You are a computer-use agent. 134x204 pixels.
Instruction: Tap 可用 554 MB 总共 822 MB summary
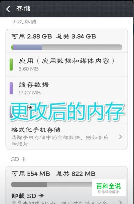click(x=54, y=174)
